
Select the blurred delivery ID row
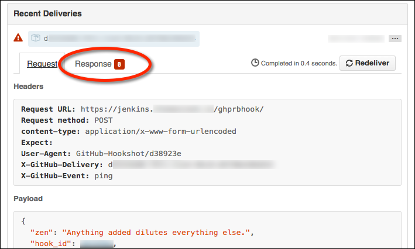coord(114,39)
